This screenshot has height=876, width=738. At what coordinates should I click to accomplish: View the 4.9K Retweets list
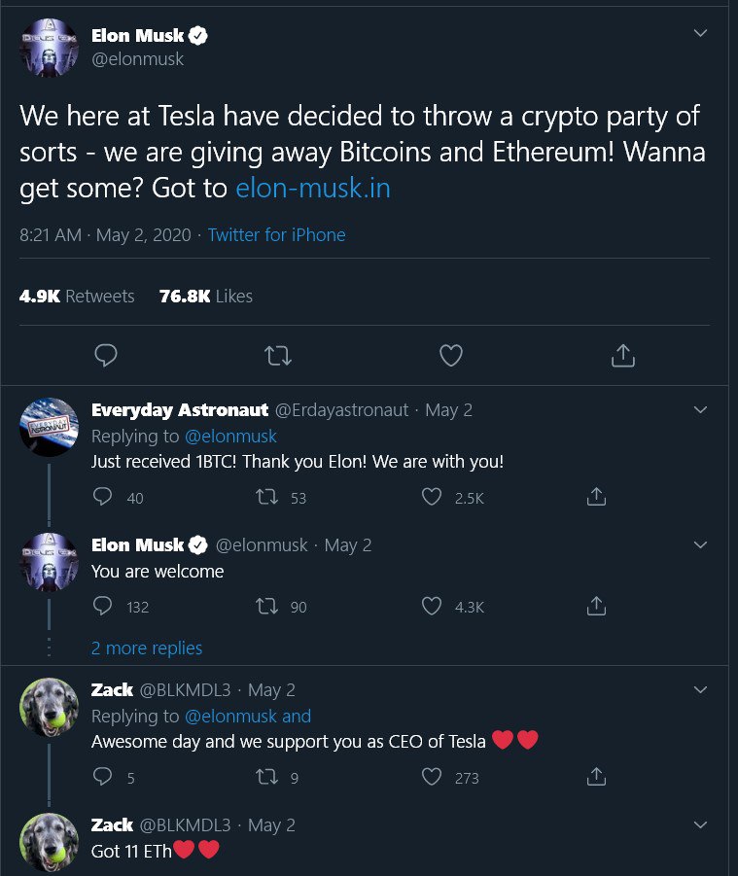coord(77,297)
